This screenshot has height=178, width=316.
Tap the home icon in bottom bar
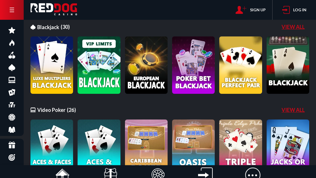(x=62, y=173)
